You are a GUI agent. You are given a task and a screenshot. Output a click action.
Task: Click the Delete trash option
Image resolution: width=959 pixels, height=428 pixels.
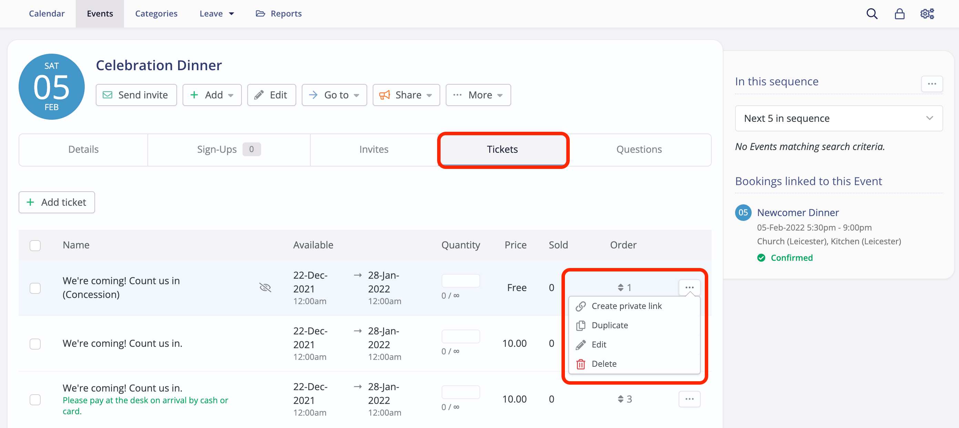pyautogui.click(x=604, y=364)
